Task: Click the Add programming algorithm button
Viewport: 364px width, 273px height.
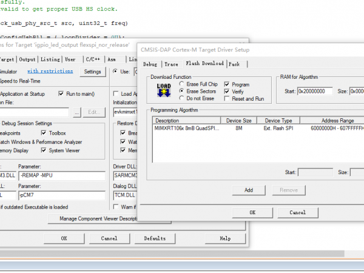Action: (x=249, y=190)
